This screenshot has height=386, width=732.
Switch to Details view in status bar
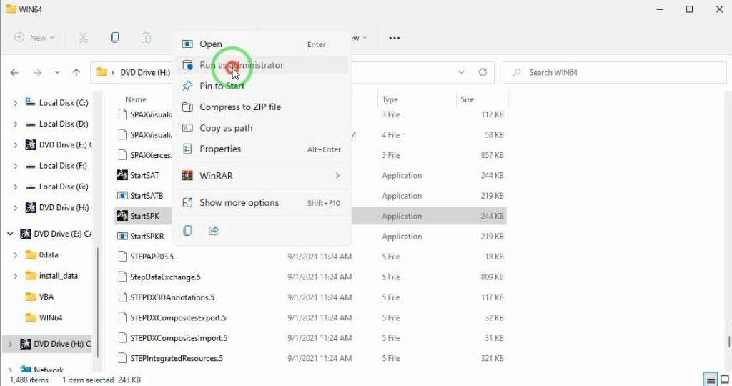click(x=709, y=380)
